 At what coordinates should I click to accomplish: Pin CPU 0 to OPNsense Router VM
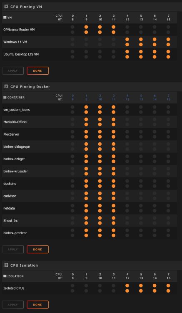(72, 27)
